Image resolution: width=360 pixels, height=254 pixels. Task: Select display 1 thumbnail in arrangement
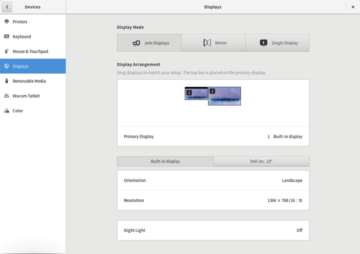[x=196, y=94]
